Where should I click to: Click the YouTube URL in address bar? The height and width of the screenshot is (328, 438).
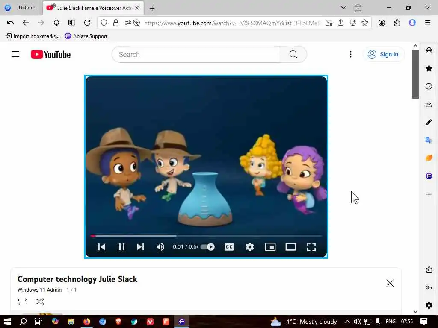pos(232,23)
